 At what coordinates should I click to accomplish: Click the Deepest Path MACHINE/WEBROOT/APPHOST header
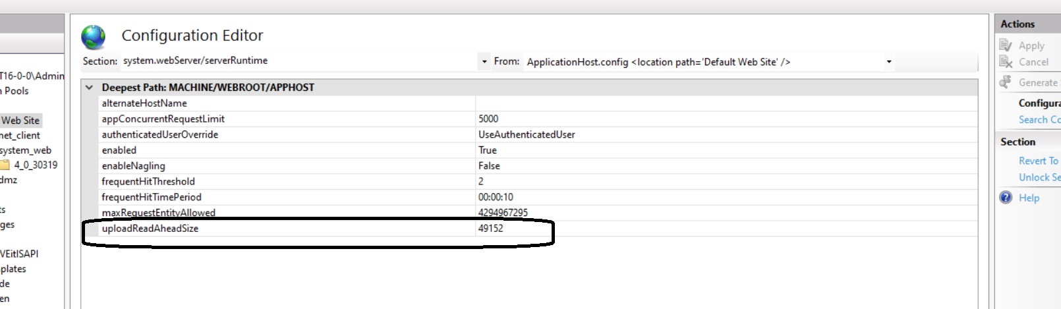point(208,87)
